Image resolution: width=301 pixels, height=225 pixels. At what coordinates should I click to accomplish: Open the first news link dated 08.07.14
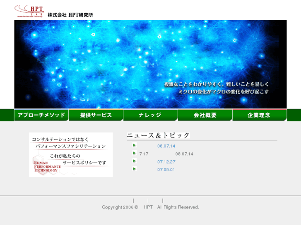pos(166,146)
